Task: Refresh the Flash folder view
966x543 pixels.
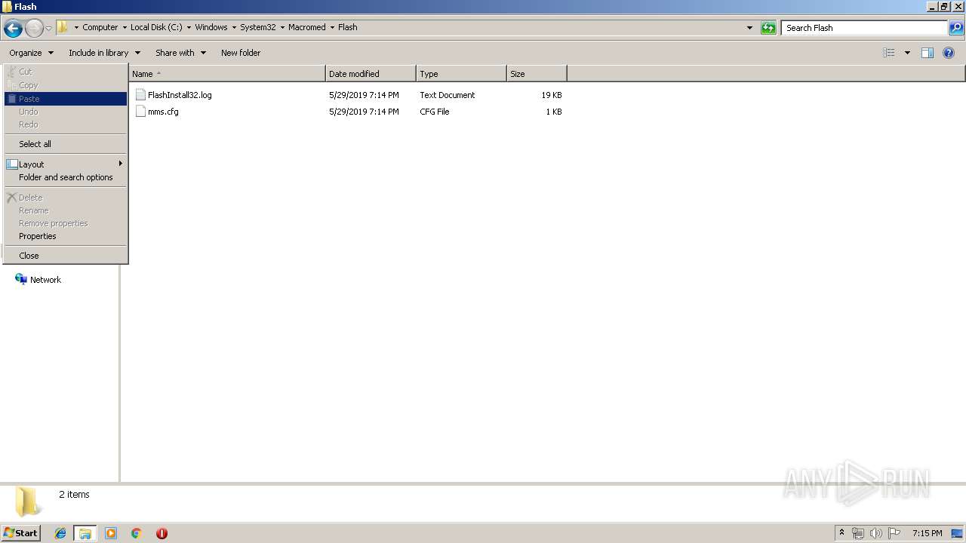Action: point(768,28)
